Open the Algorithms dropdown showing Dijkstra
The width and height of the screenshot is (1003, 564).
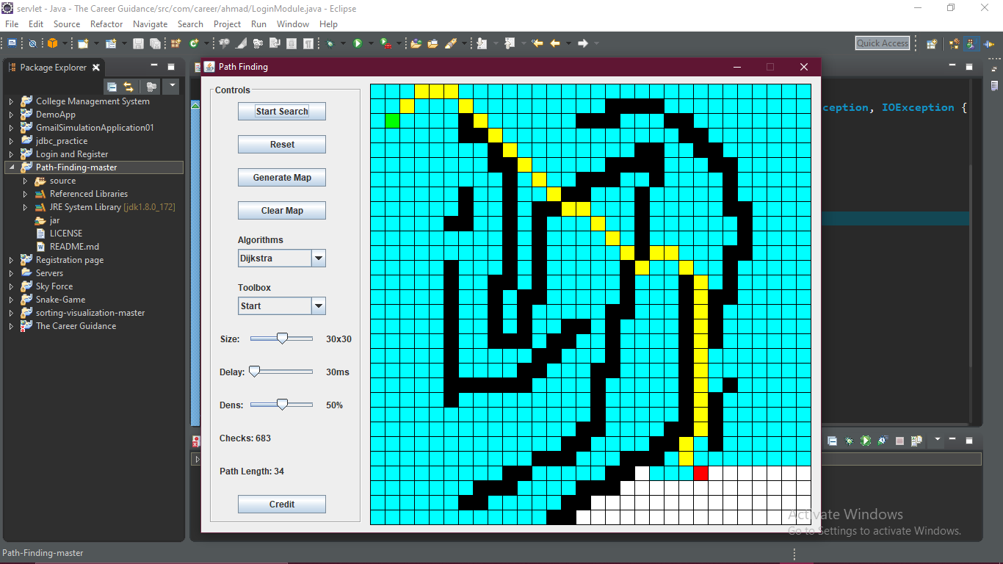tap(282, 258)
